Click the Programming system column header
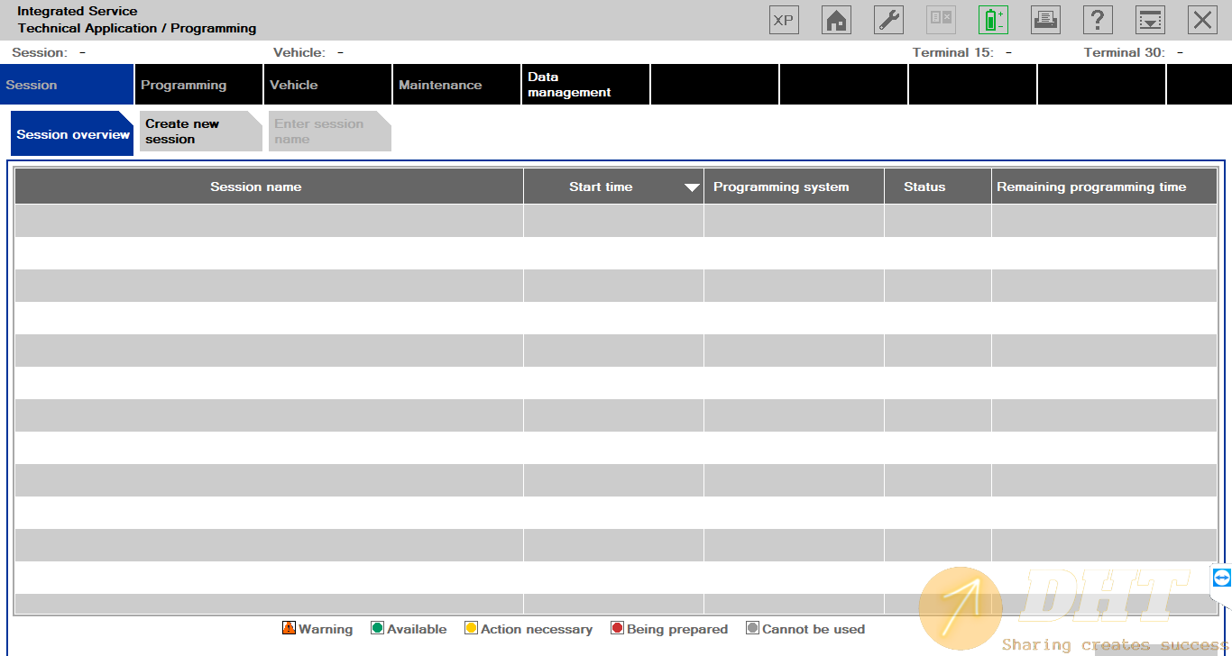 [x=781, y=187]
